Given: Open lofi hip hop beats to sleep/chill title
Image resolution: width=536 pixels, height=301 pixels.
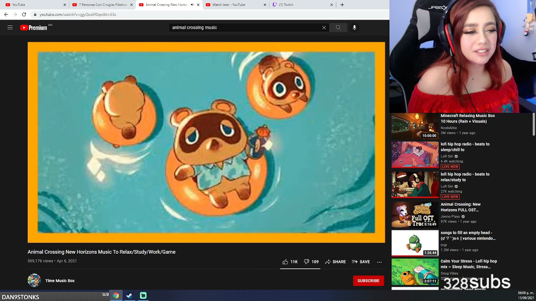Looking at the screenshot, I should [x=465, y=147].
